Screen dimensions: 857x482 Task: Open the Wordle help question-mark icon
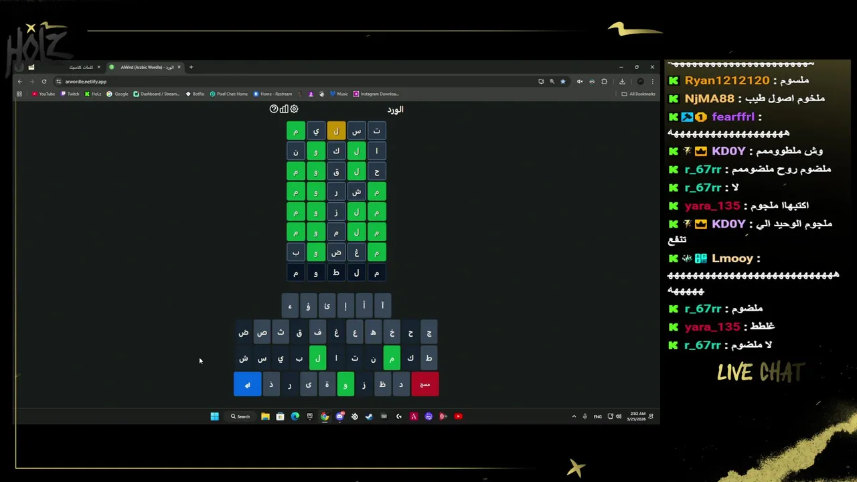coord(274,109)
